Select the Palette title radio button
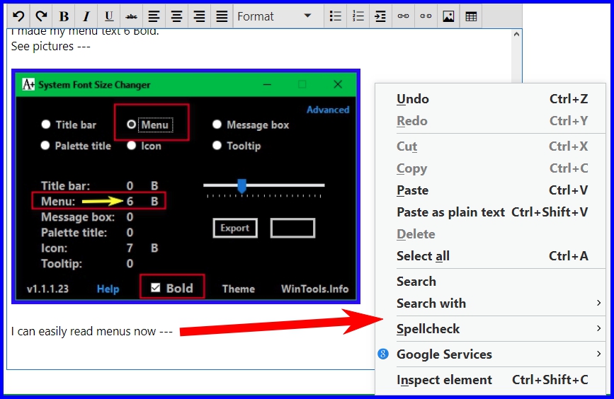The width and height of the screenshot is (614, 399). [x=45, y=146]
